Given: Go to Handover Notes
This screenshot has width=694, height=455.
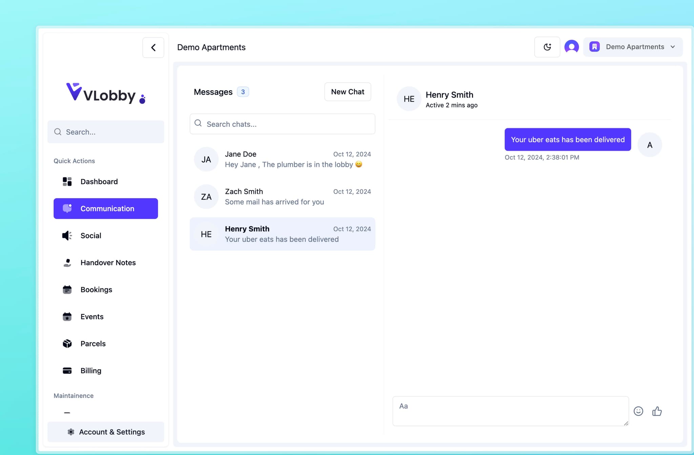Looking at the screenshot, I should click(106, 263).
